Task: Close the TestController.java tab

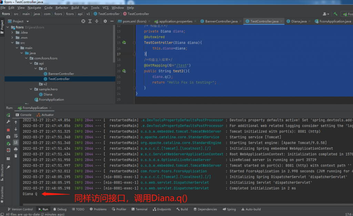Action: (281, 21)
